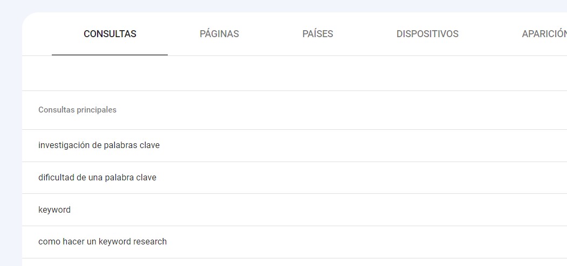Select query investigación de palabras clave

click(x=295, y=145)
